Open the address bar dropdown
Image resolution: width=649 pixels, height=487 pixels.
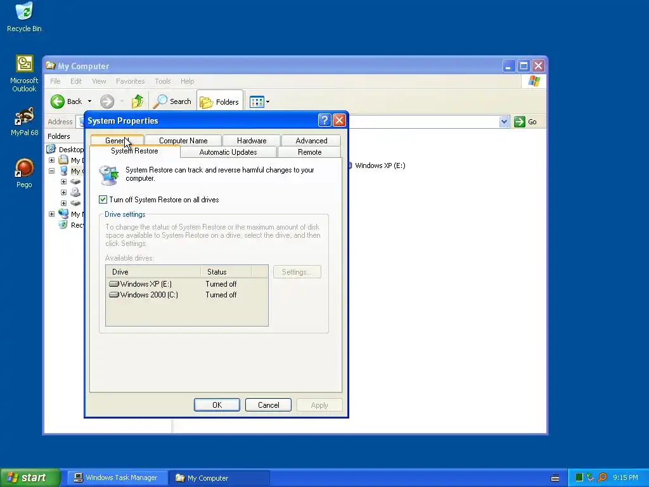coord(504,122)
